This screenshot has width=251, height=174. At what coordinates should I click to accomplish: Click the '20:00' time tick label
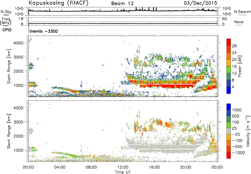pyautogui.click(x=186, y=167)
